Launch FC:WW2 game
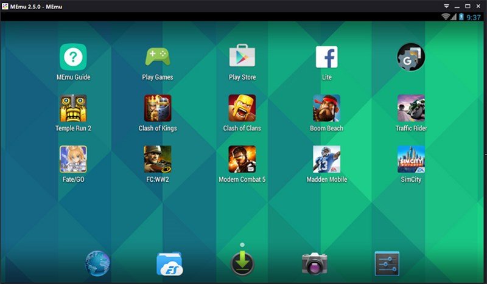The height and width of the screenshot is (284, 487). click(x=158, y=159)
